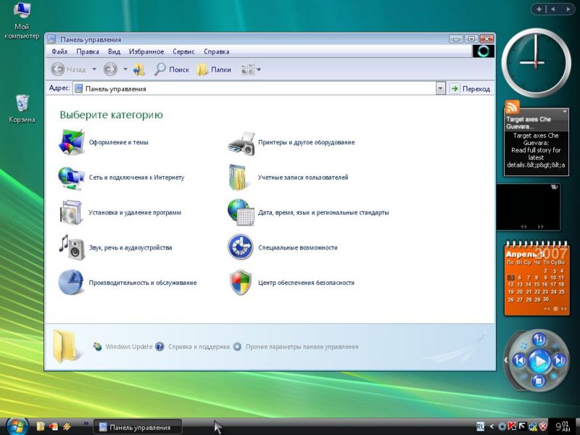
Task: Open Справка и поддержка link
Action: tap(193, 347)
